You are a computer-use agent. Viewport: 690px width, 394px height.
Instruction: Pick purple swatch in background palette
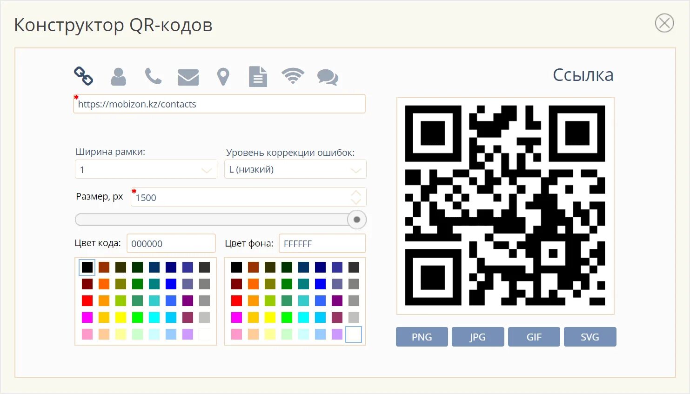coord(337,301)
